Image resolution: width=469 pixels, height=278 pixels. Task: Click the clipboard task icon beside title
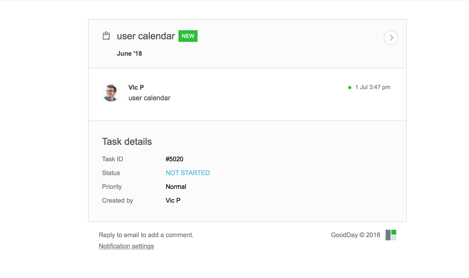click(106, 36)
